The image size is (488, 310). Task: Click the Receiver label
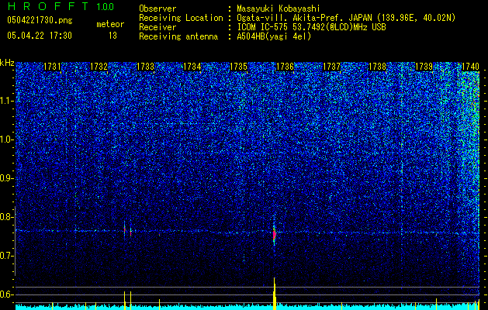coord(157,27)
